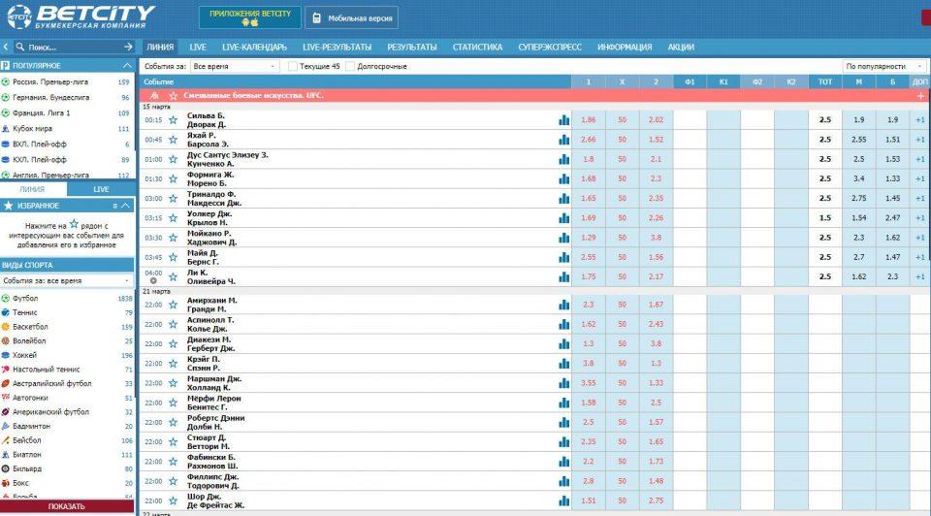Open chart icon for Формига Ж. fight
The width and height of the screenshot is (931, 516).
563,178
